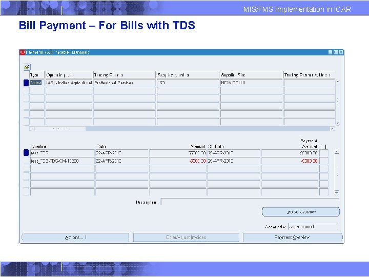Select invoice number test_TDS-TDS-CM-10300
This screenshot has width=369, height=277.
[x=62, y=161]
